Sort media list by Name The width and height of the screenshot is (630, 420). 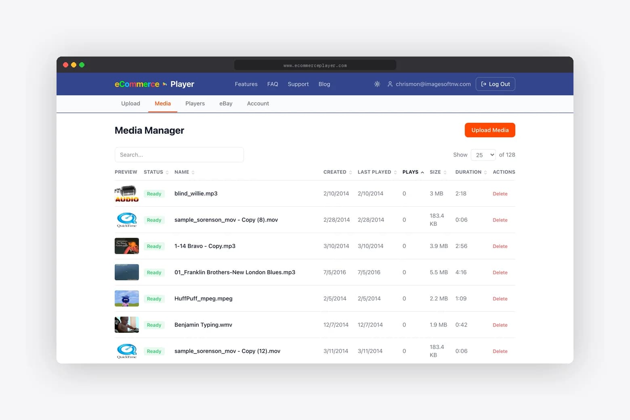point(184,172)
